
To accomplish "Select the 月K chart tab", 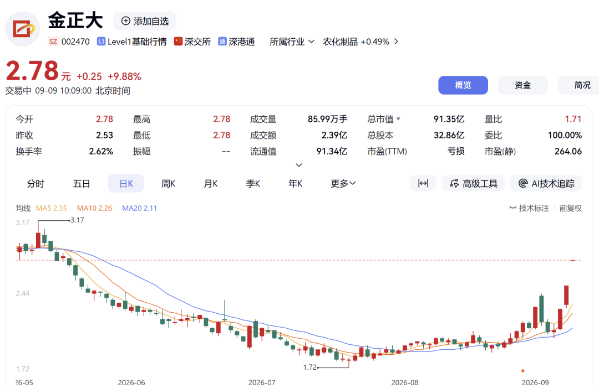I will tap(211, 183).
